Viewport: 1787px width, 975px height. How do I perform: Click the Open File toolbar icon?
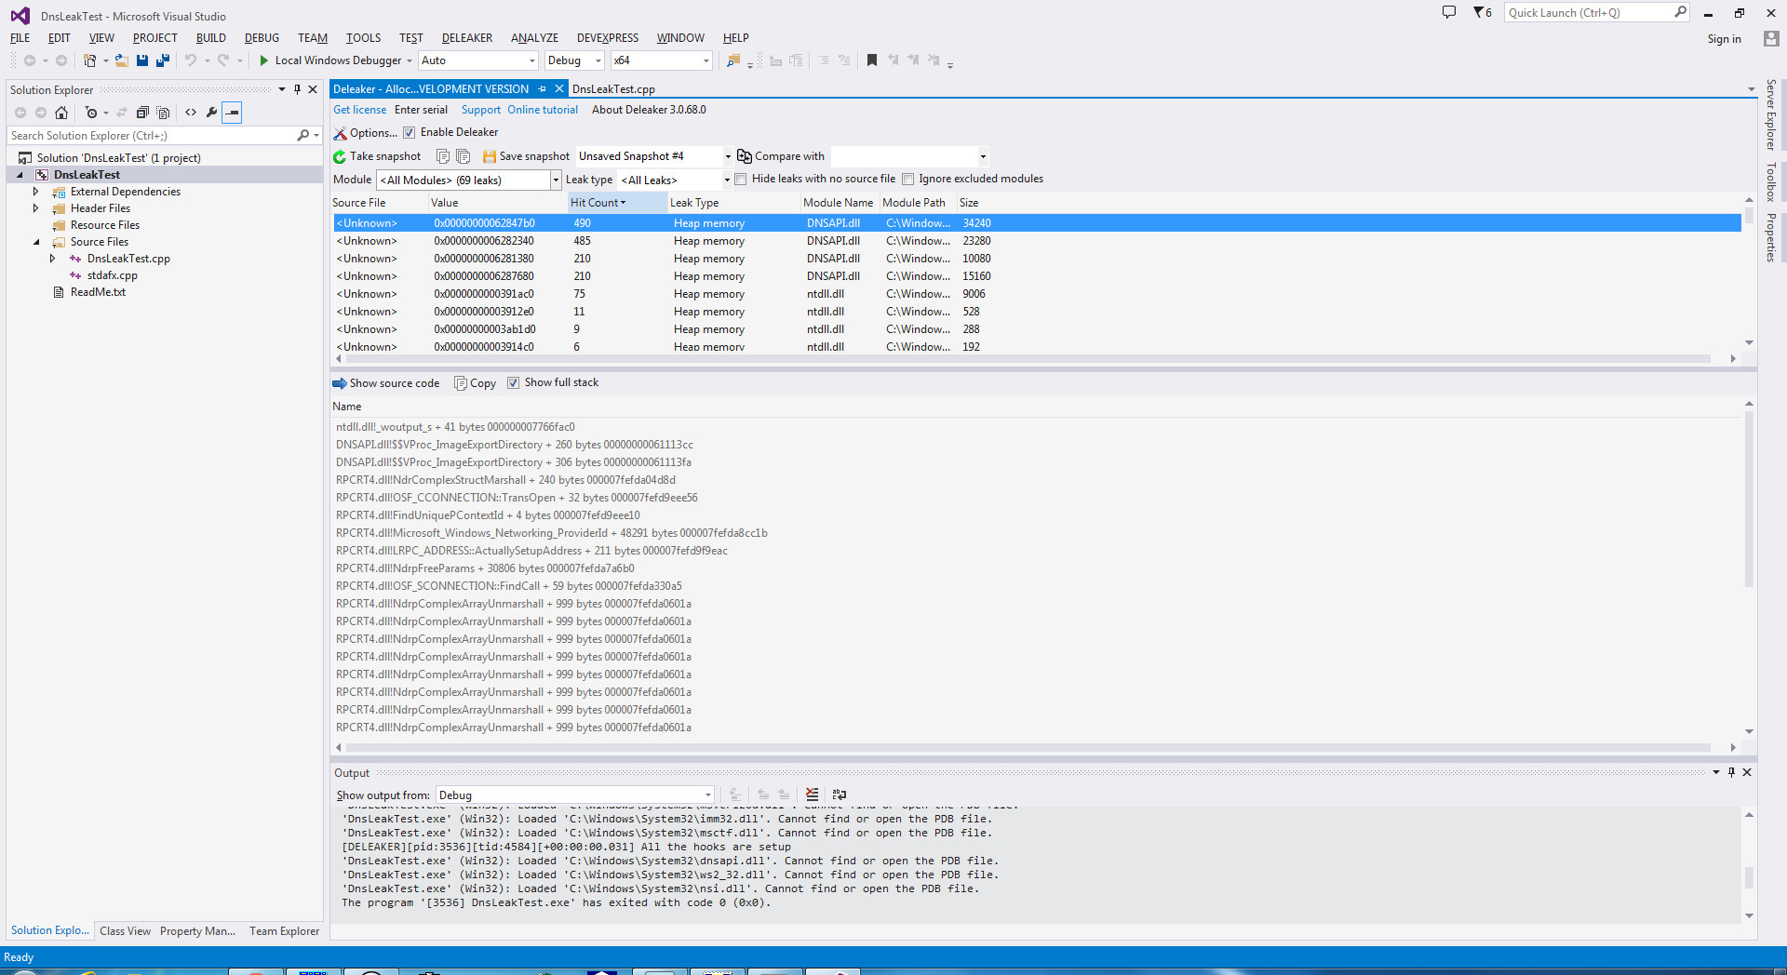click(121, 60)
